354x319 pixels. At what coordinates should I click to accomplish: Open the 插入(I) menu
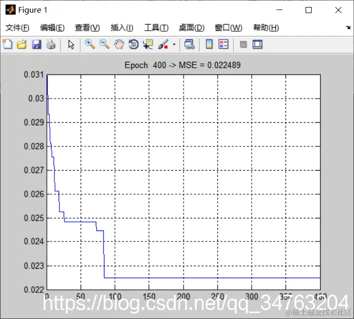click(122, 28)
